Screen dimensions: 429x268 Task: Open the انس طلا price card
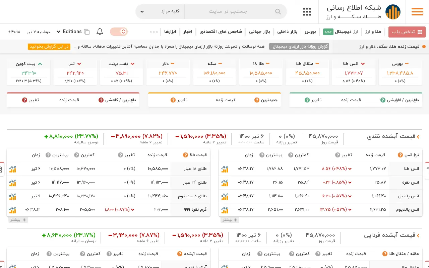(354, 72)
